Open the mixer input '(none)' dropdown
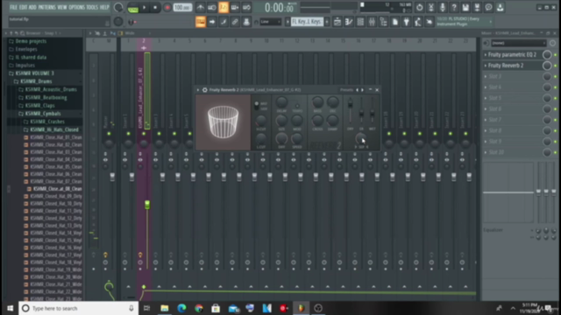 pos(518,43)
